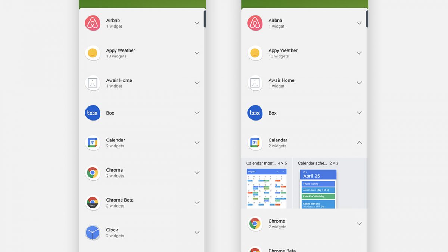This screenshot has width=448, height=252.
Task: Click 'Chrome Beta' name in left panel
Action: point(120,200)
